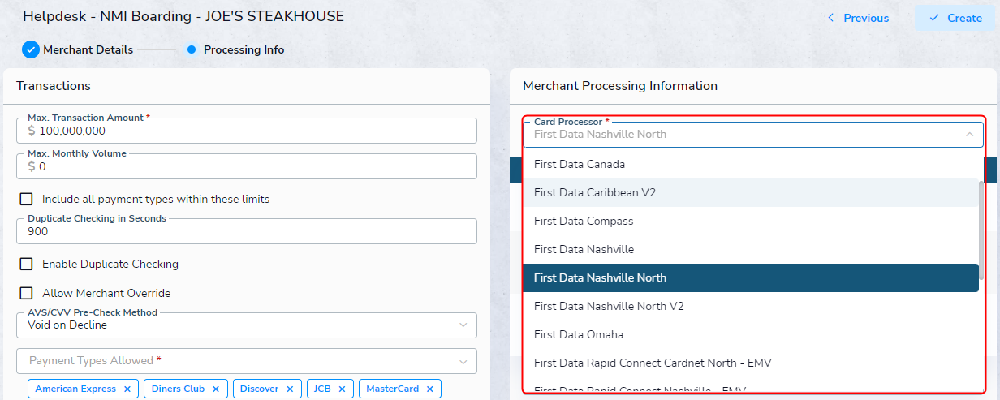This screenshot has height=400, width=1000.
Task: Choose First Data Canada processor
Action: tap(750, 164)
